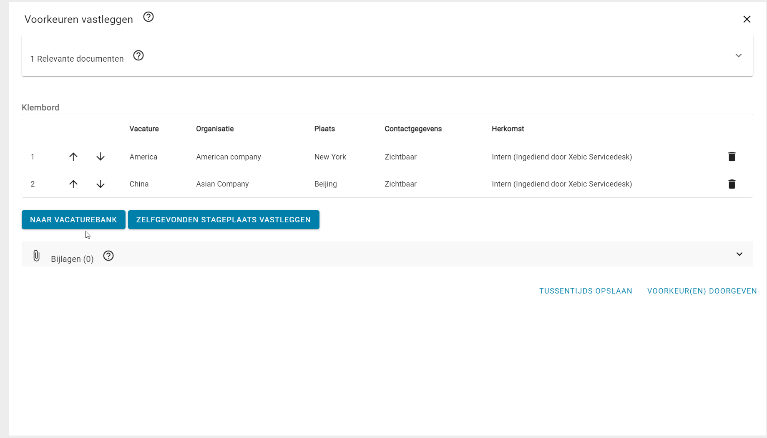Open help icon next to Bijlagen
The height and width of the screenshot is (438, 767).
pos(108,256)
